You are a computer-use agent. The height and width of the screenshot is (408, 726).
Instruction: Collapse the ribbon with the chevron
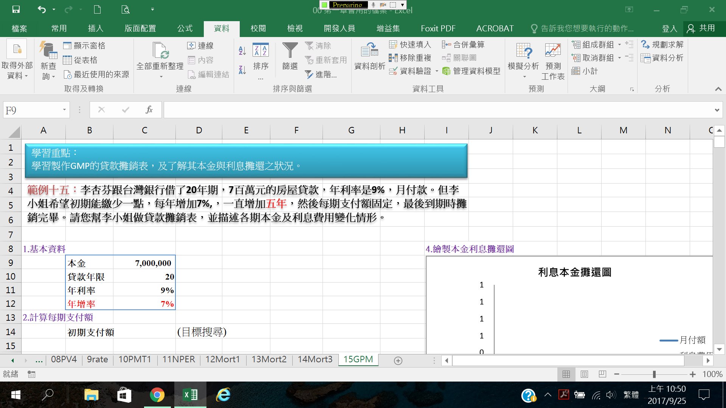tap(718, 89)
